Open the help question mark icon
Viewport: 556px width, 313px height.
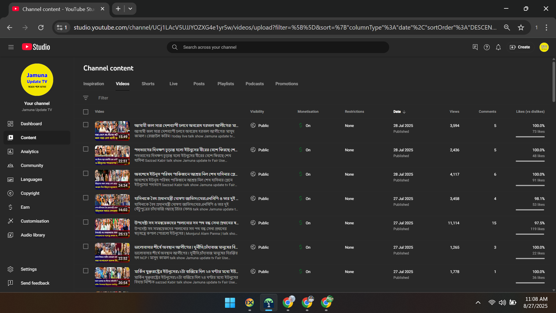click(486, 47)
